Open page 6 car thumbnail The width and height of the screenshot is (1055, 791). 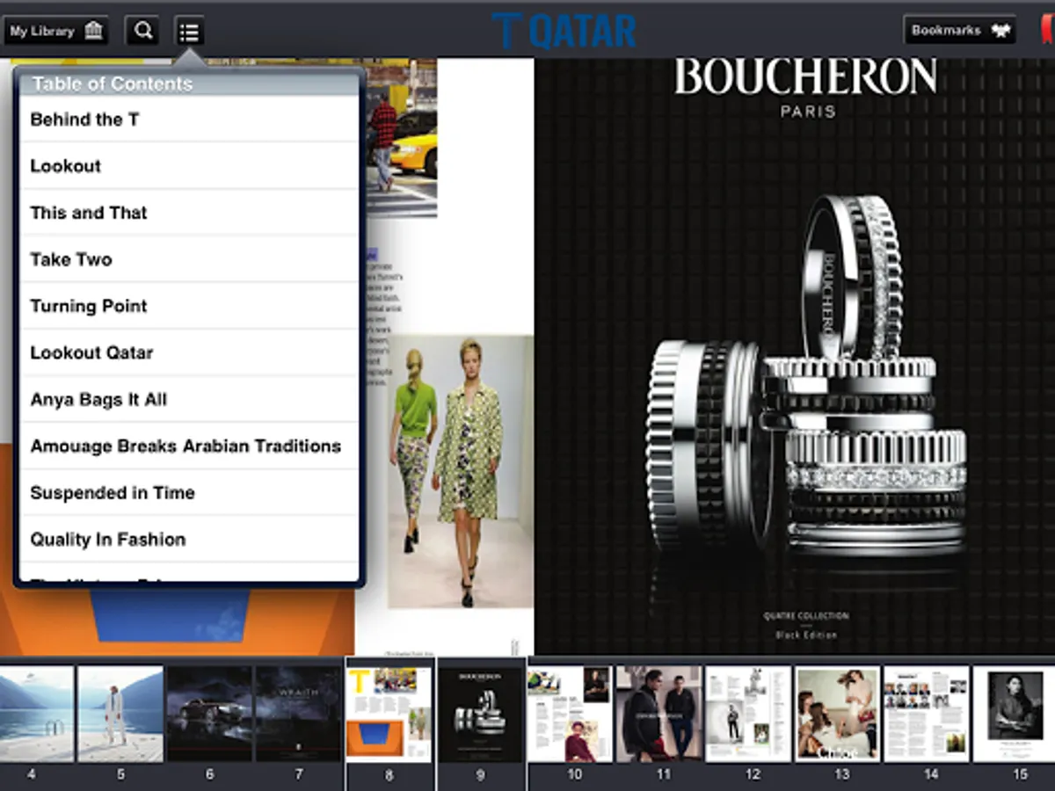click(x=209, y=714)
